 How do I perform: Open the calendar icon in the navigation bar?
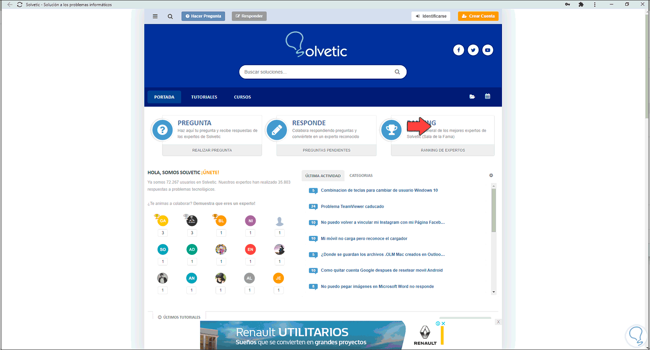(x=487, y=96)
